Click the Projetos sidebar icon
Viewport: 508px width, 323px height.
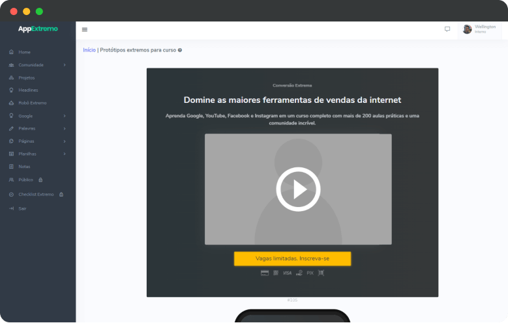[11, 77]
